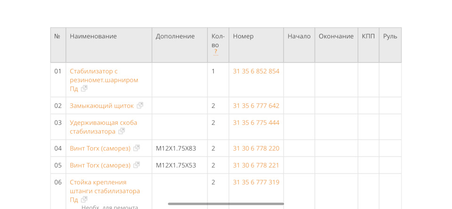Click the question mark under Кол-во header
The image size is (452, 209).
point(216,52)
